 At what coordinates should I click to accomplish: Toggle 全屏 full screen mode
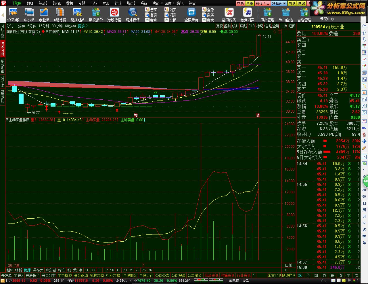tap(276, 26)
